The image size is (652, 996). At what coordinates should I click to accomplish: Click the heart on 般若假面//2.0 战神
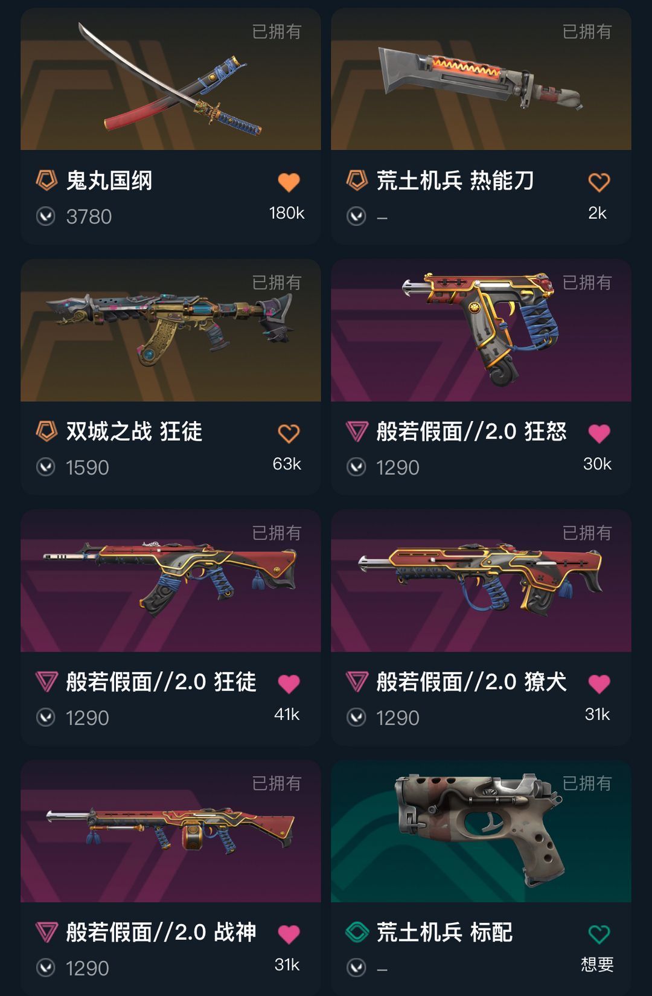289,934
